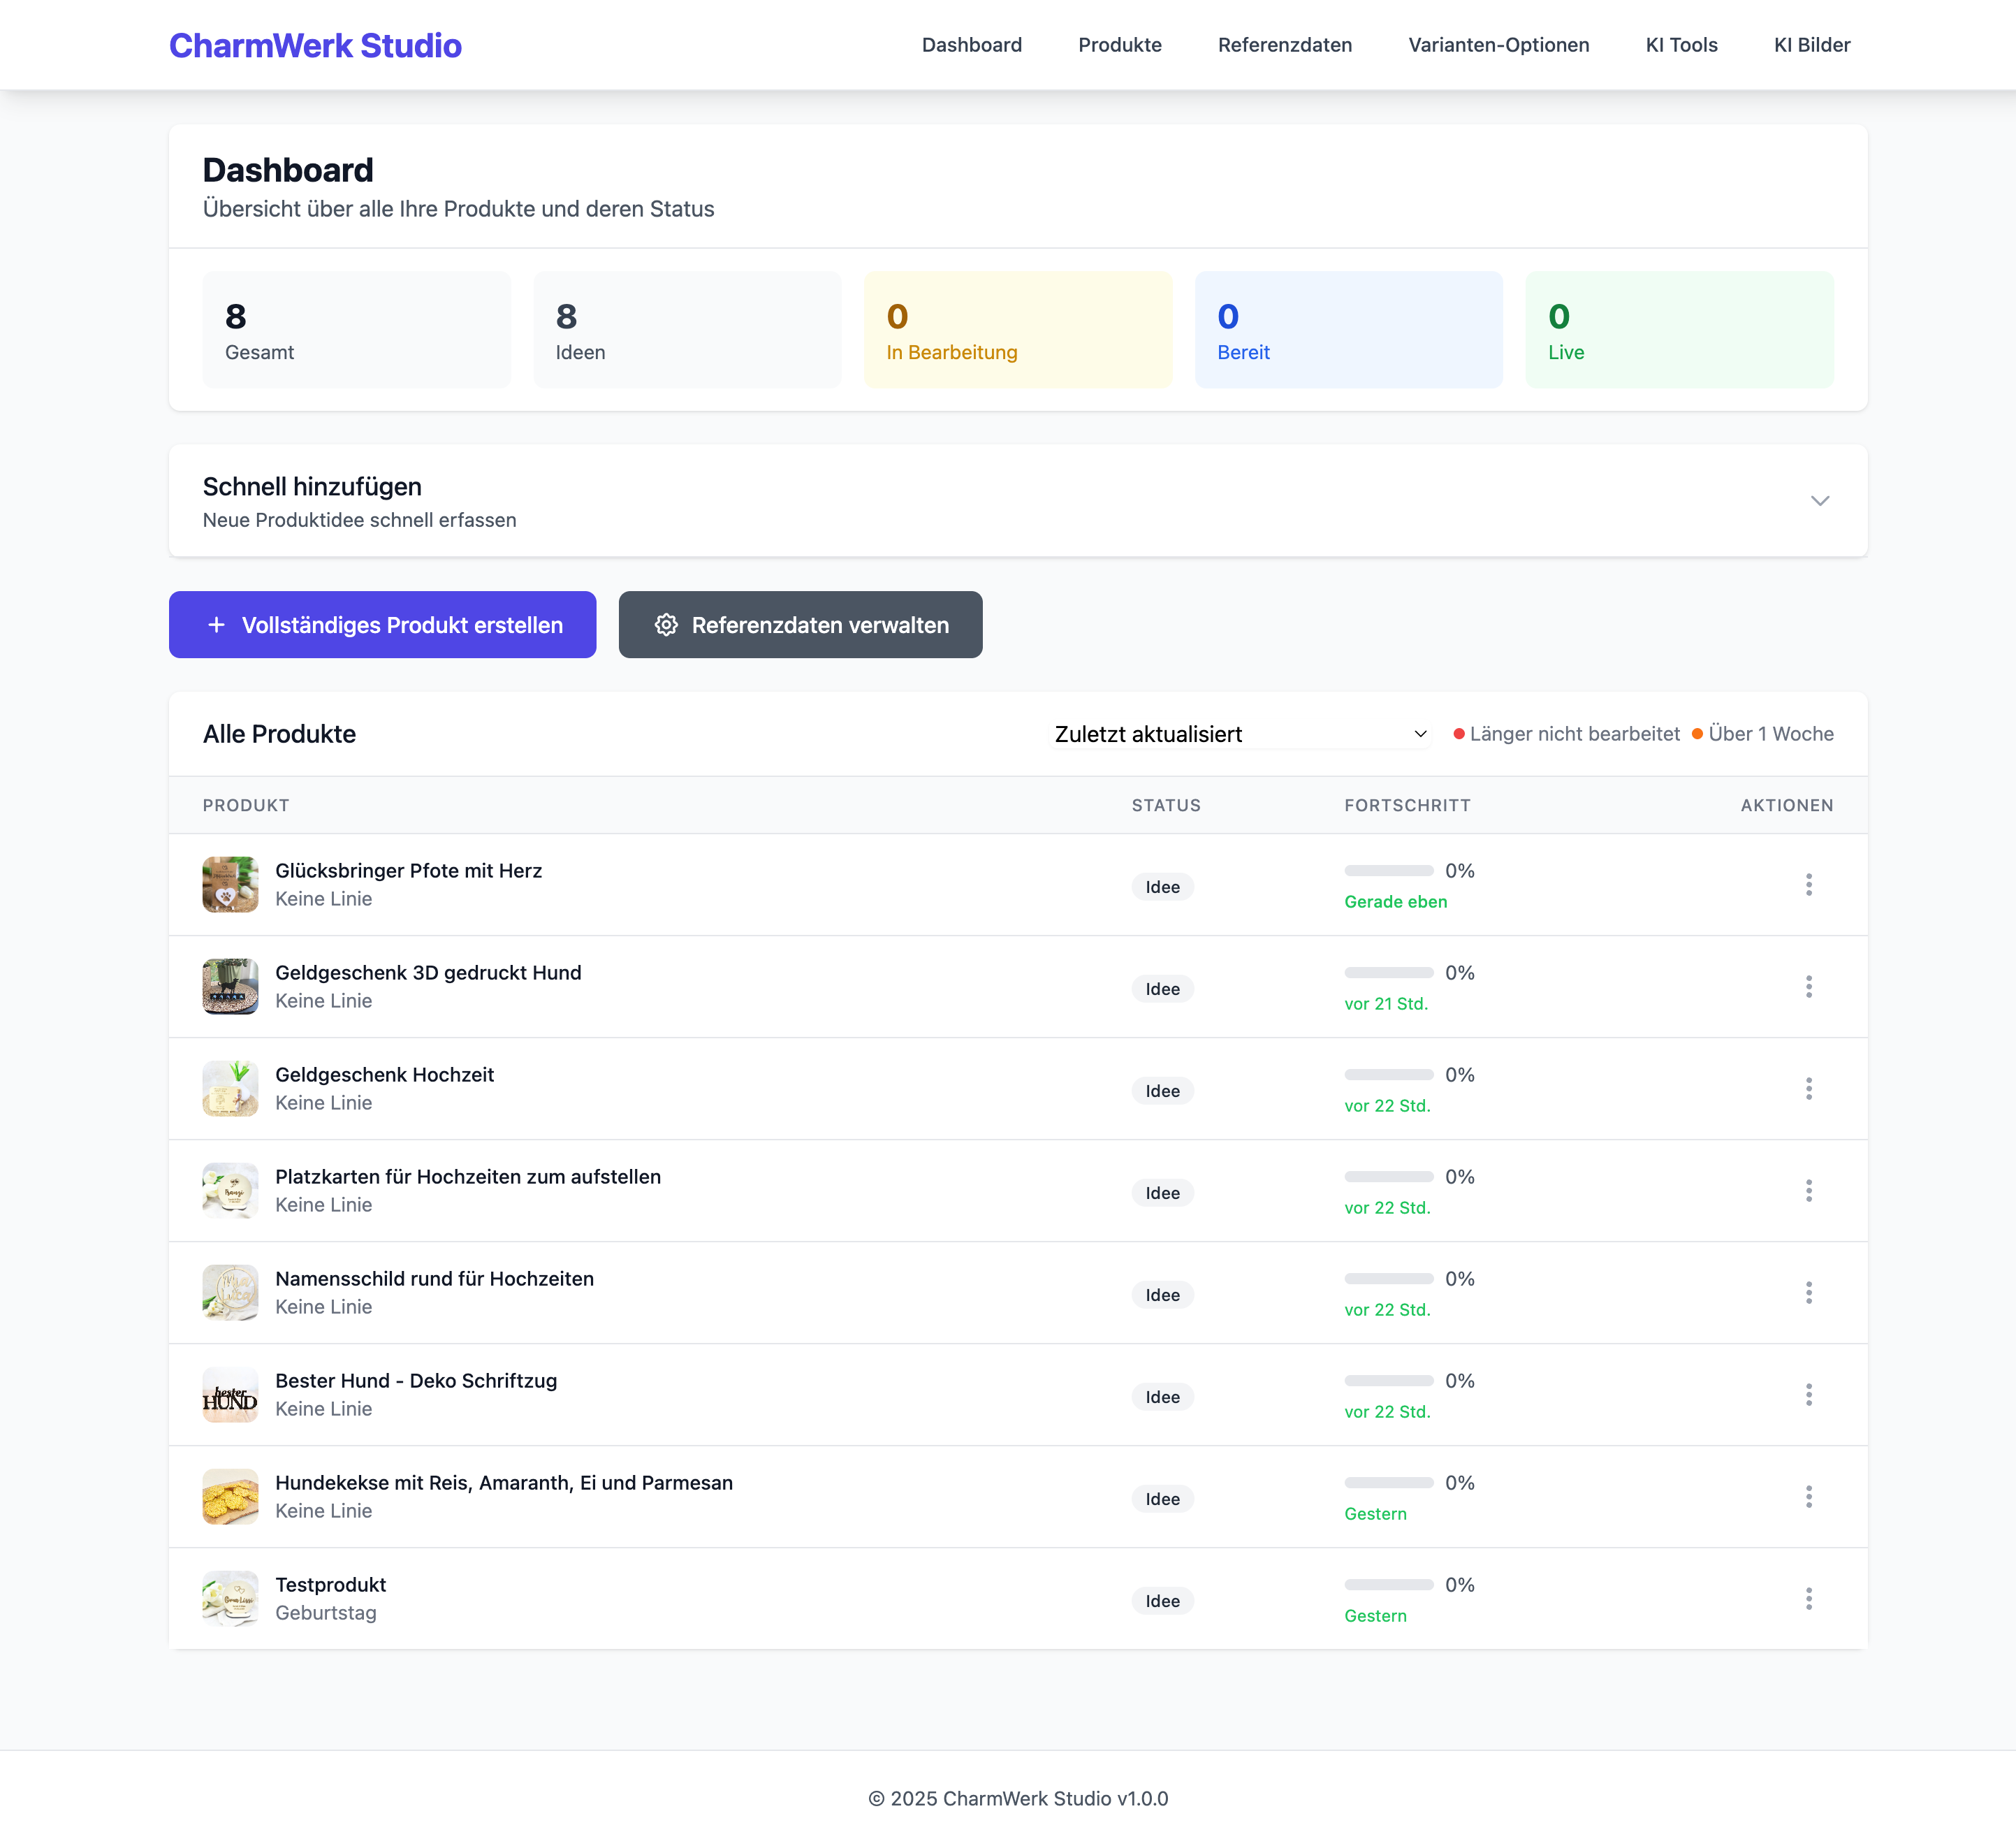Click Idee status badge of Bester Hund row

pos(1162,1397)
